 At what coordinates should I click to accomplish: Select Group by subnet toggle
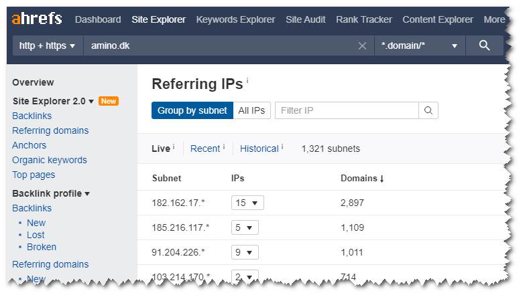192,110
